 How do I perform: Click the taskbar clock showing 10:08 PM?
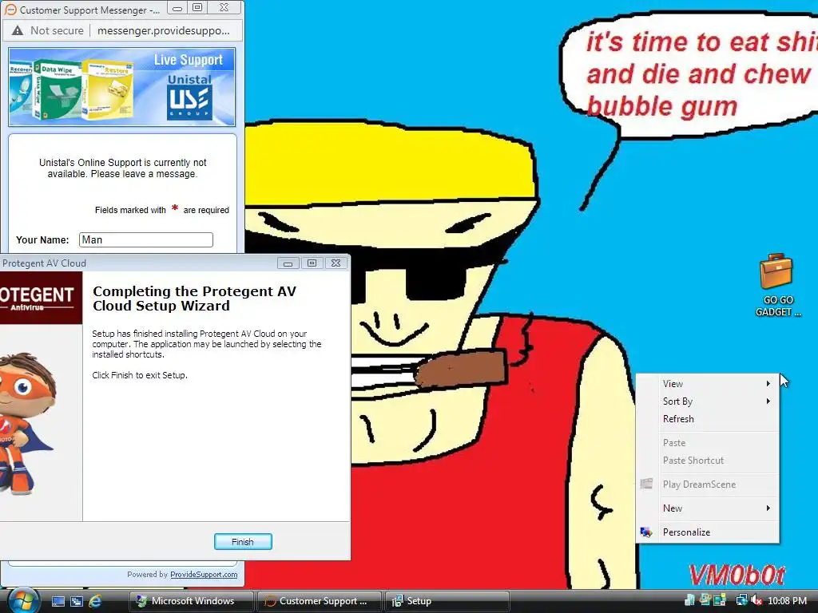(787, 601)
